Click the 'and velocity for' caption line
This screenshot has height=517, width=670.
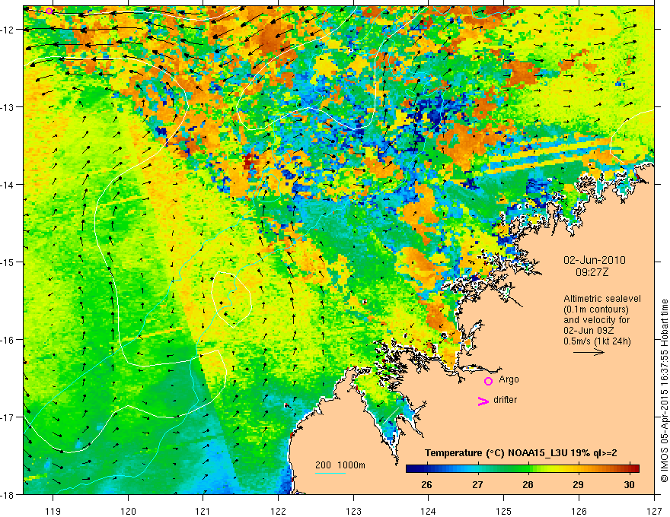pos(596,320)
